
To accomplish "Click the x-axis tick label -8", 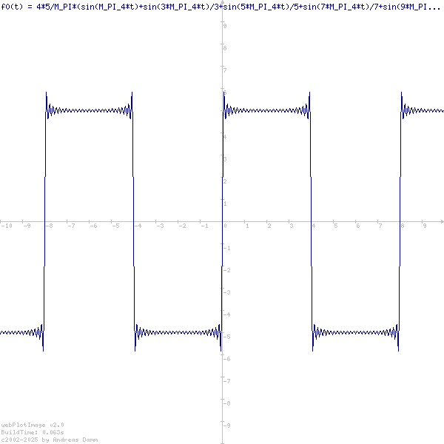I will coord(49,226).
